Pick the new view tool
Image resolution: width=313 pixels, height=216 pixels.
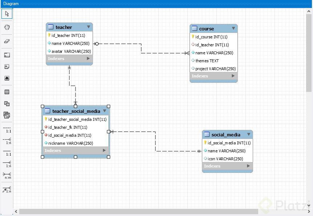6,104
